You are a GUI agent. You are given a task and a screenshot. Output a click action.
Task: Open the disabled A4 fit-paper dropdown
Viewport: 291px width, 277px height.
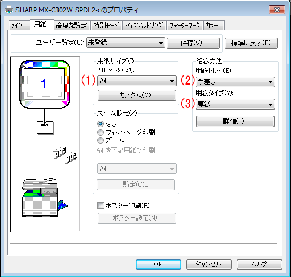point(137,169)
